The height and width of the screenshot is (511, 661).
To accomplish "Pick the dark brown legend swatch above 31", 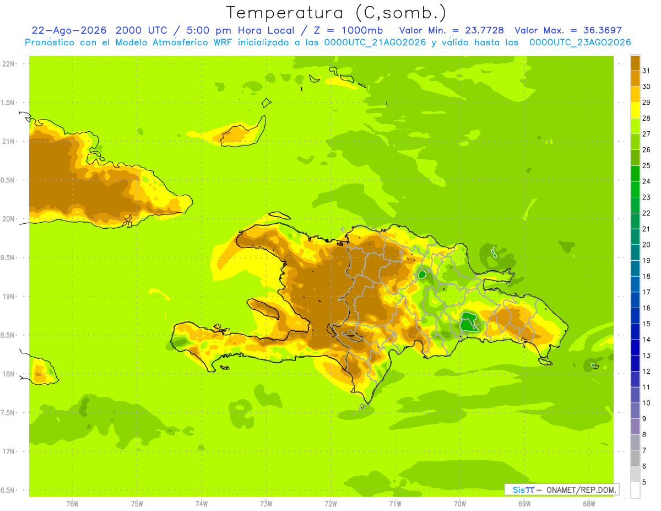I will [x=635, y=63].
